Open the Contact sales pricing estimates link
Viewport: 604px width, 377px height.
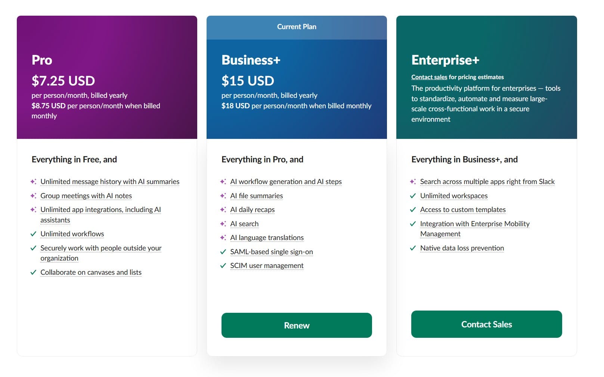pyautogui.click(x=429, y=77)
